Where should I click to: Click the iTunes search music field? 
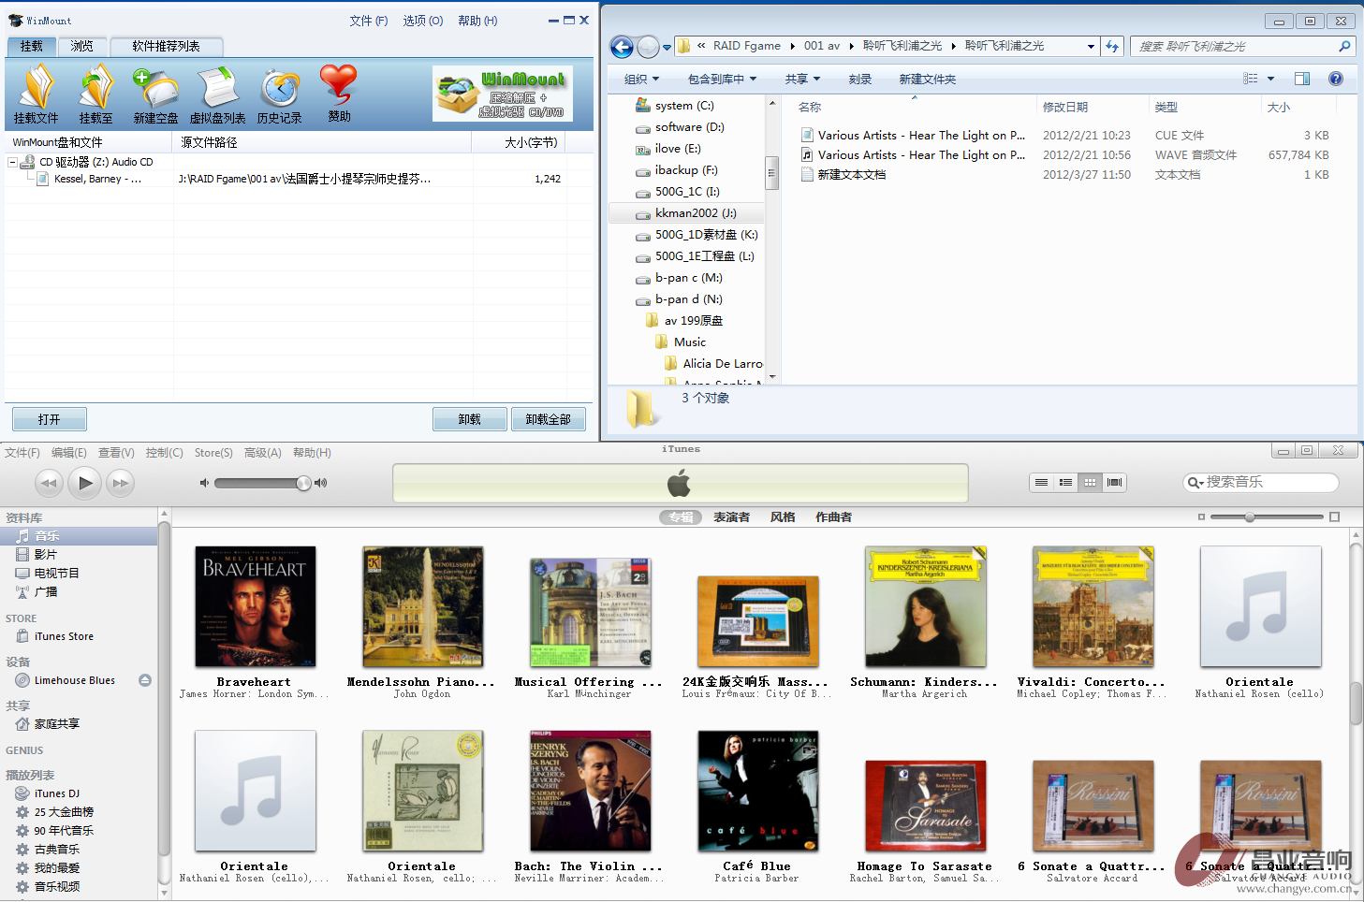(x=1261, y=482)
